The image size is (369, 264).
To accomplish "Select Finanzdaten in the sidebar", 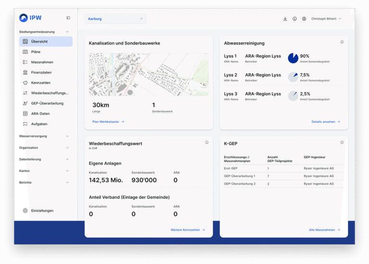I will [41, 72].
